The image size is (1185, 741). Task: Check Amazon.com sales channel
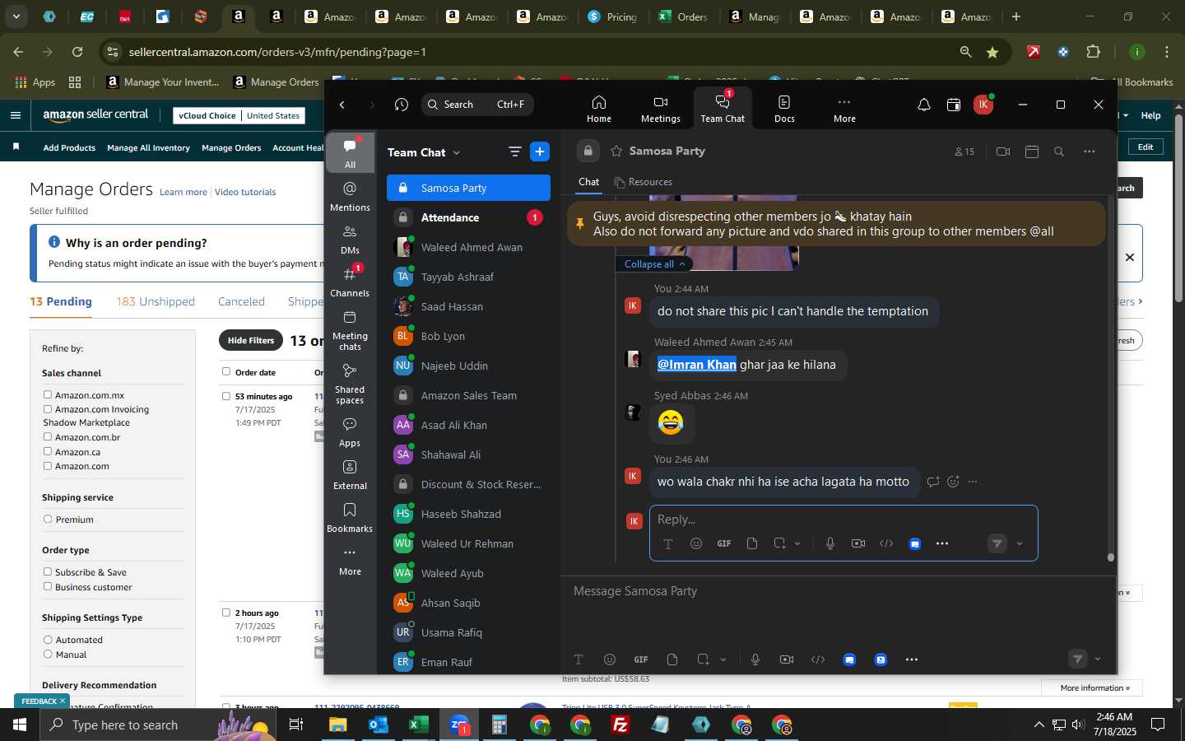click(x=48, y=466)
